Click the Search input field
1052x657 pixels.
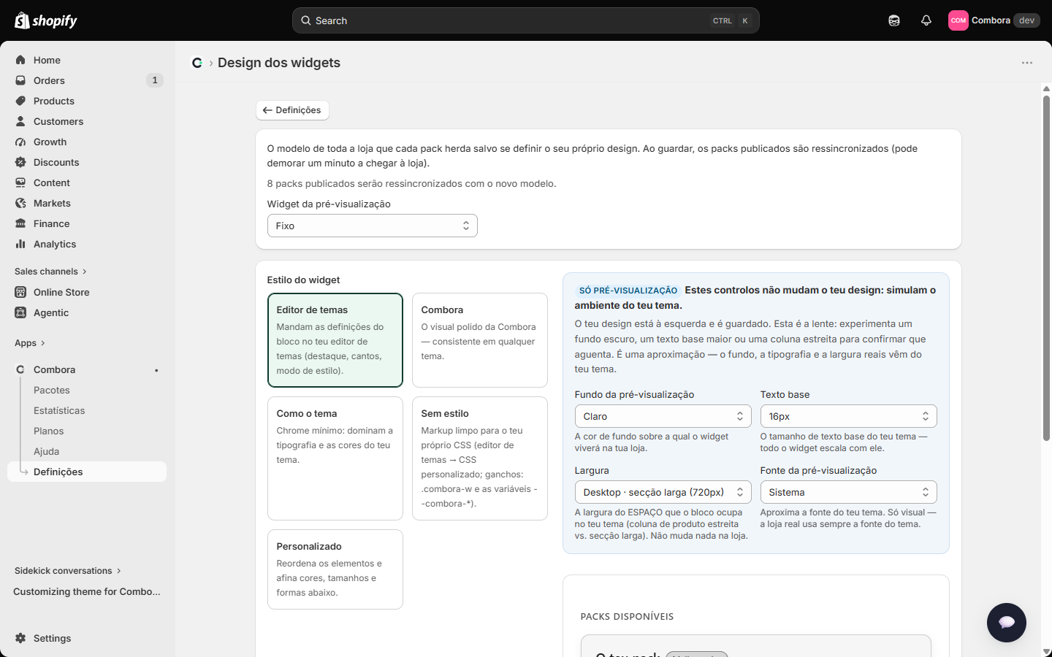tap(526, 20)
